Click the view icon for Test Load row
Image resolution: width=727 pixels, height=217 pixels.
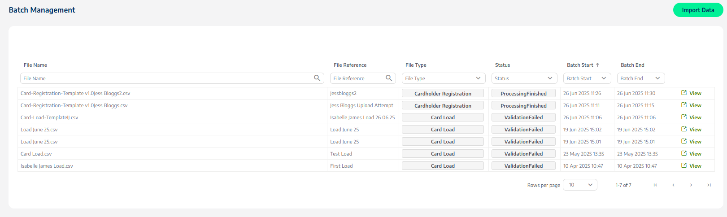click(684, 153)
